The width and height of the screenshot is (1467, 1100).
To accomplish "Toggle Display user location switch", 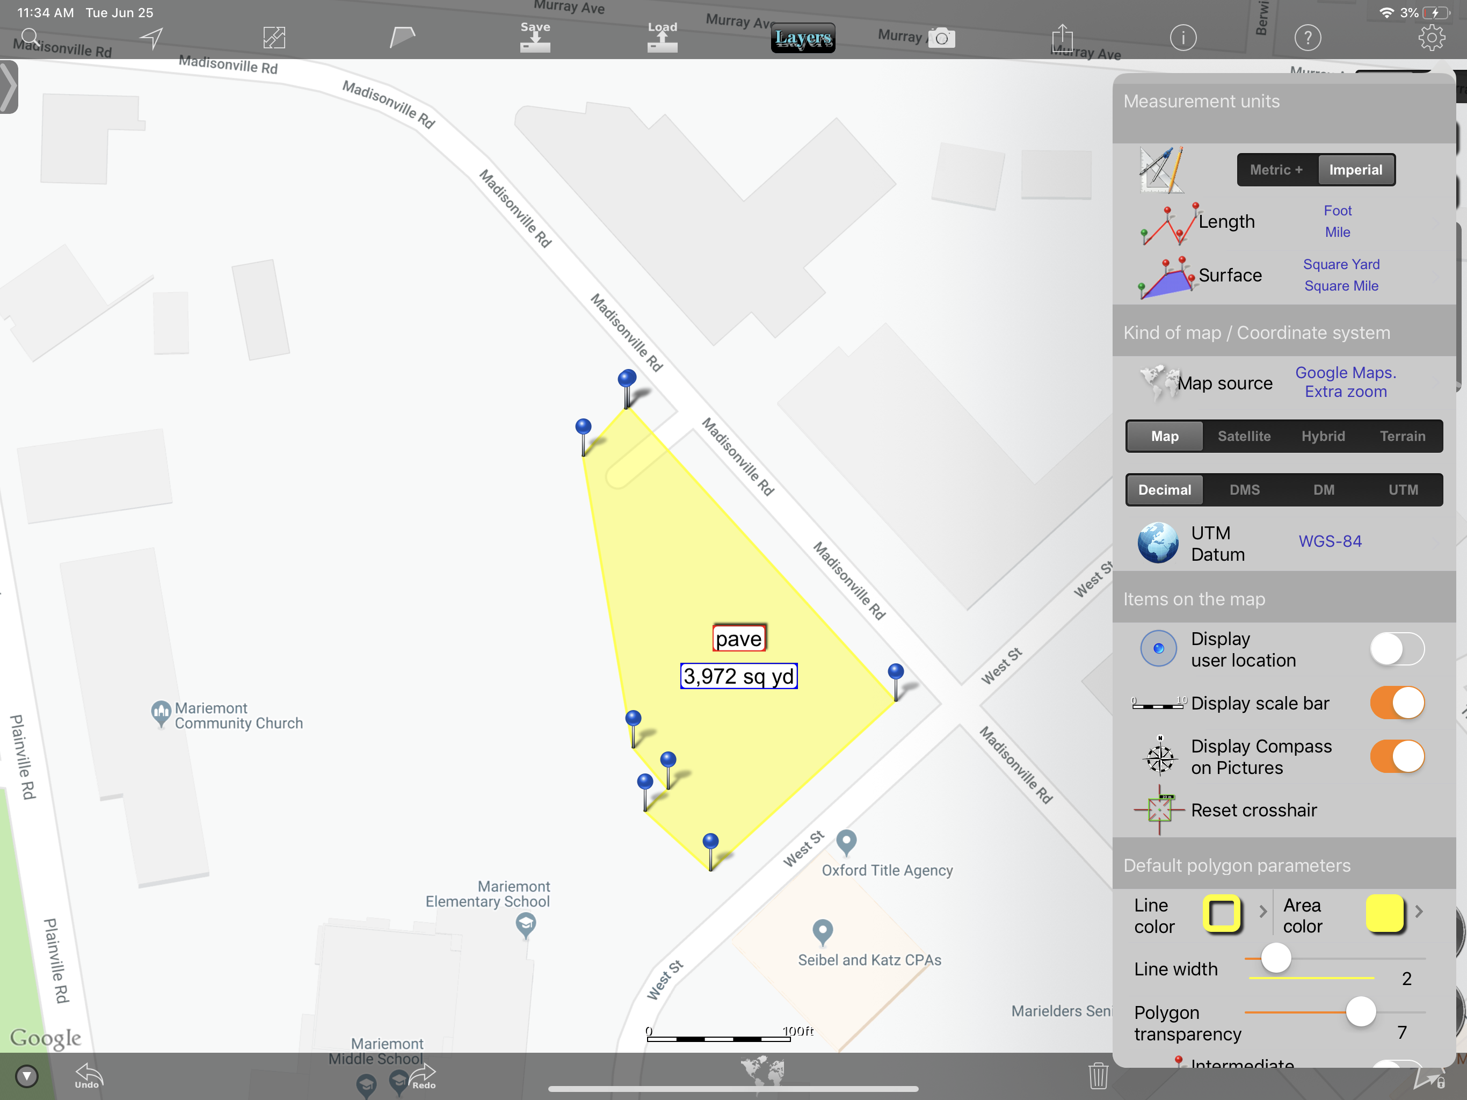I will [x=1397, y=649].
